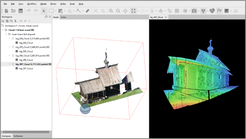Click the grayed layered icon at toolbar end

coord(236,11)
